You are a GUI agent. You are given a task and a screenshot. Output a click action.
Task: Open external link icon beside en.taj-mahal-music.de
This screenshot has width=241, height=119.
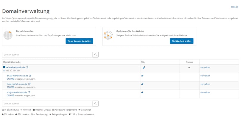coord(30,76)
